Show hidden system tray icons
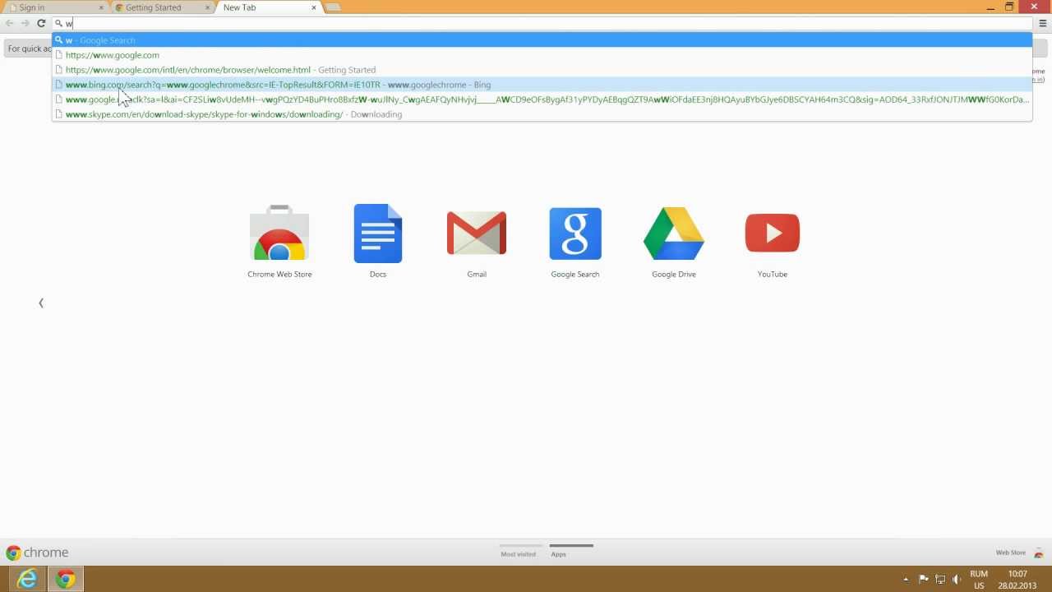1052x592 pixels. click(906, 580)
